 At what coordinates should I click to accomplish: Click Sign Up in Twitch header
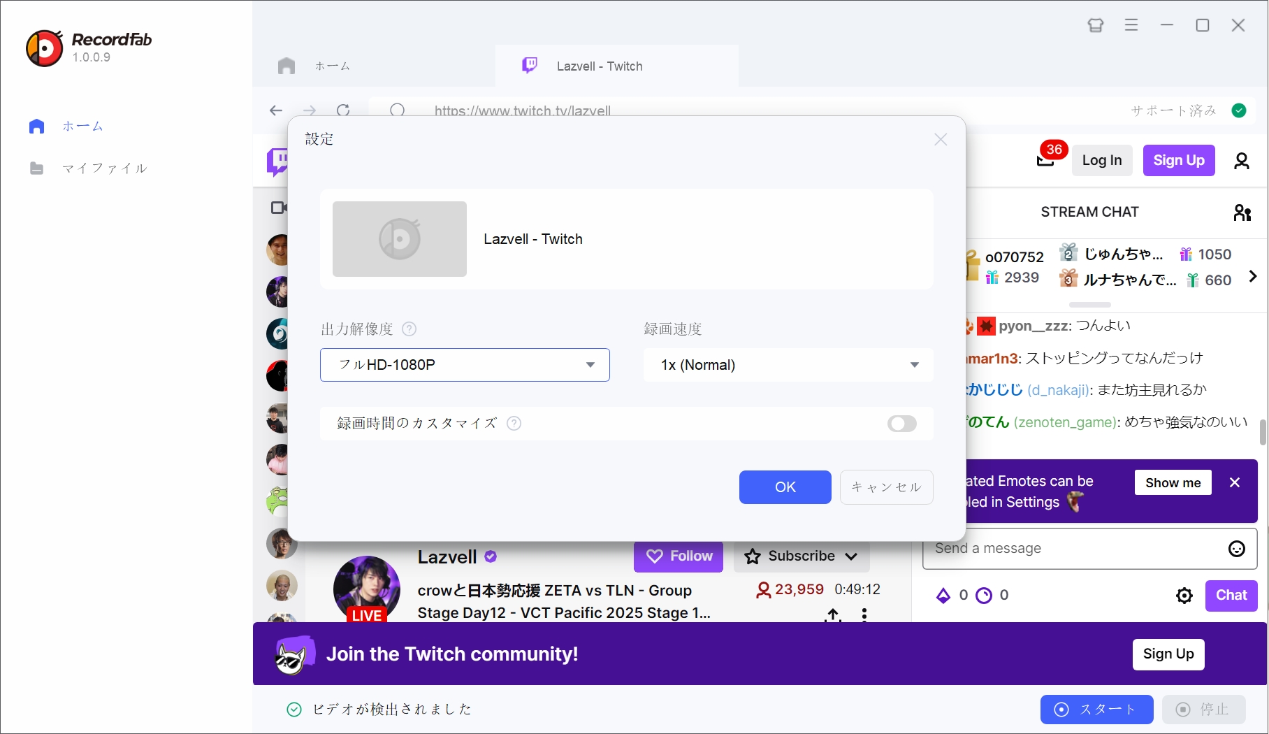[x=1179, y=161]
